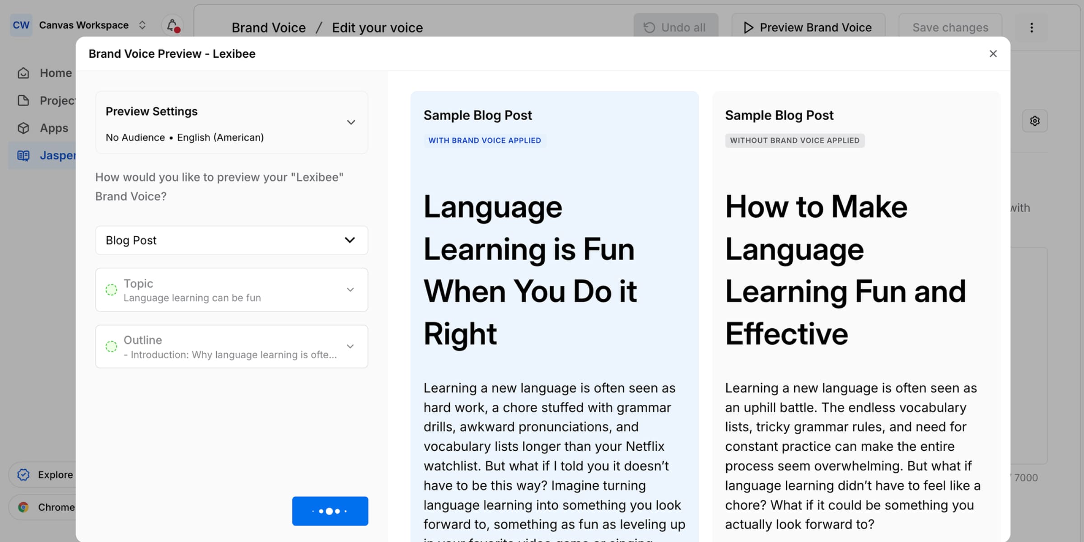Click the Projects document icon
The width and height of the screenshot is (1084, 542).
click(23, 100)
